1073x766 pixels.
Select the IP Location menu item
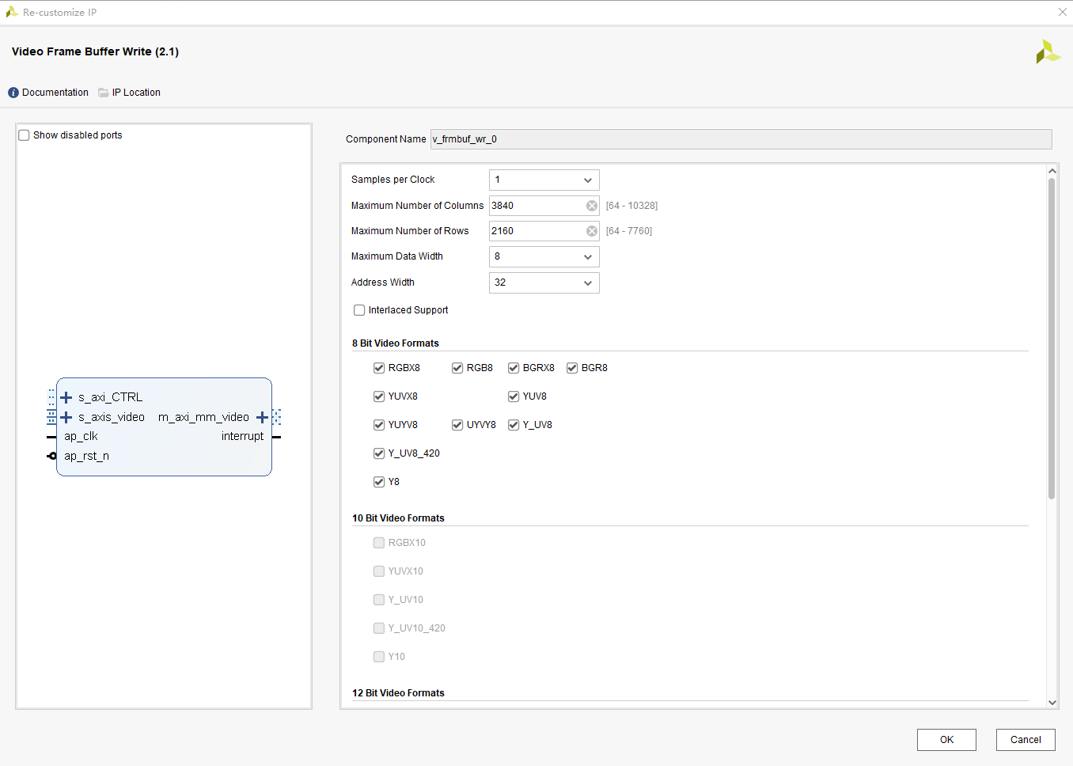136,92
